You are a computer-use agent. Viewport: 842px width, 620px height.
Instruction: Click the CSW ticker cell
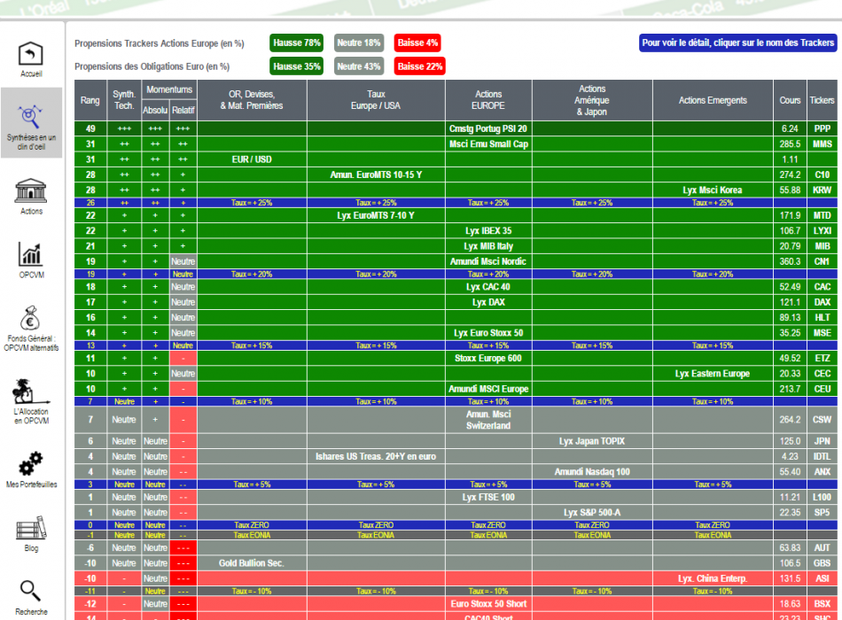[x=823, y=420]
